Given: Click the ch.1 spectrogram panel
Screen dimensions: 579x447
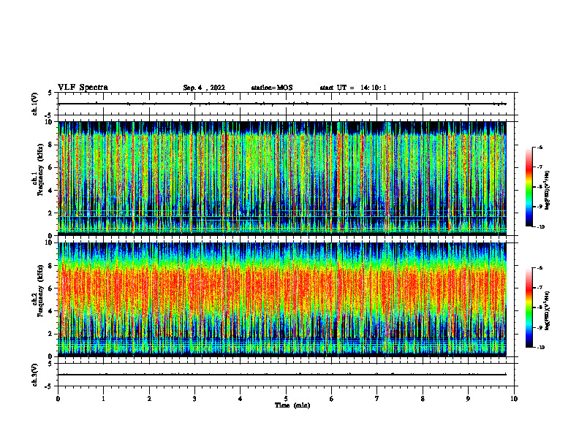Looking at the screenshot, I should coord(282,178).
